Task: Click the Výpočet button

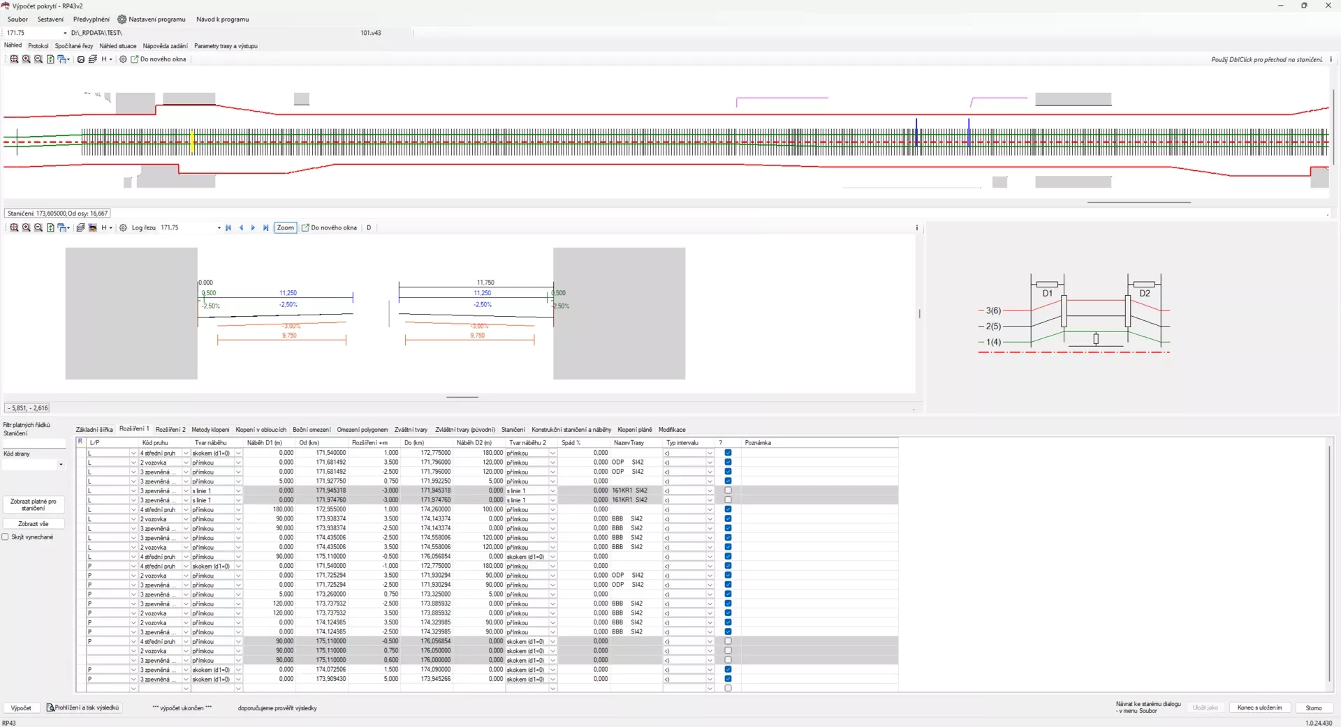Action: tap(21, 707)
